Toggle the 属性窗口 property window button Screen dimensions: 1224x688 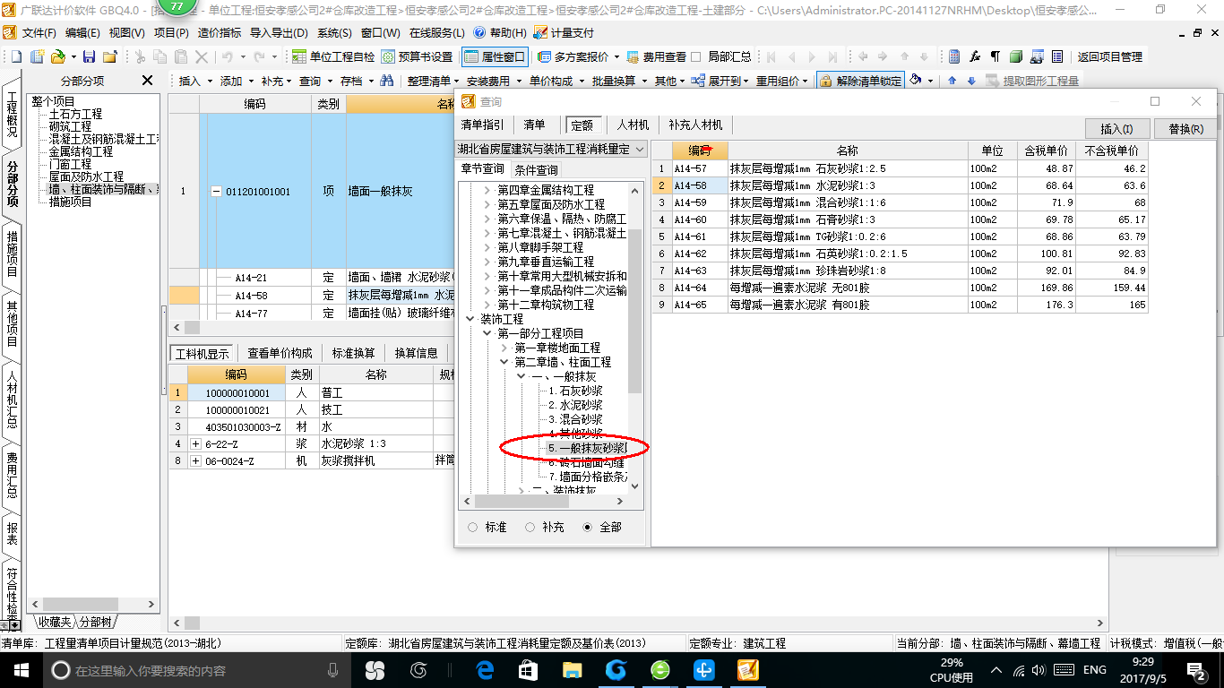(x=496, y=56)
